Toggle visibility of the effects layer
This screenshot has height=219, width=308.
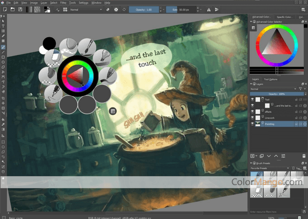253,111
